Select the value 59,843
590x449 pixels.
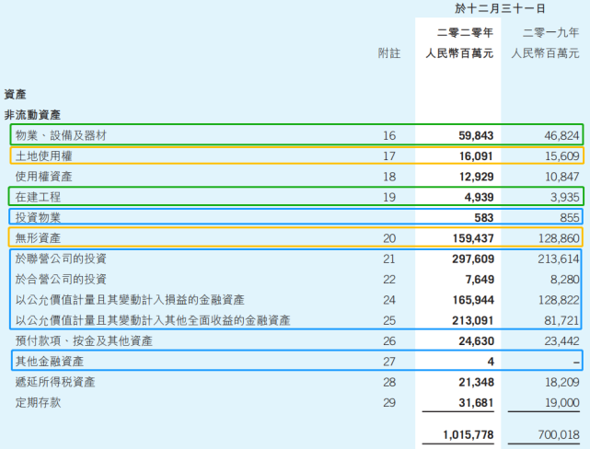click(x=476, y=135)
